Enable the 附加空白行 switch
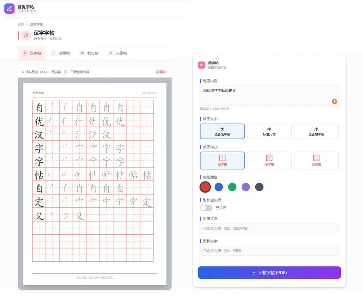This screenshot has width=363, height=302. pyautogui.click(x=206, y=208)
